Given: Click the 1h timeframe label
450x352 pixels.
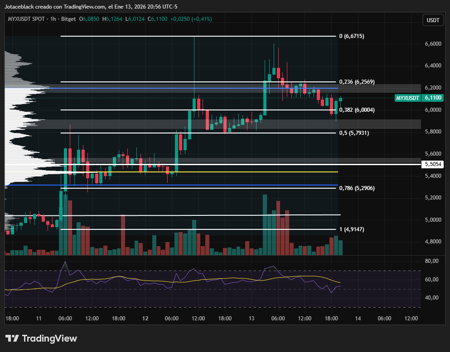Looking at the screenshot, I should coord(53,19).
